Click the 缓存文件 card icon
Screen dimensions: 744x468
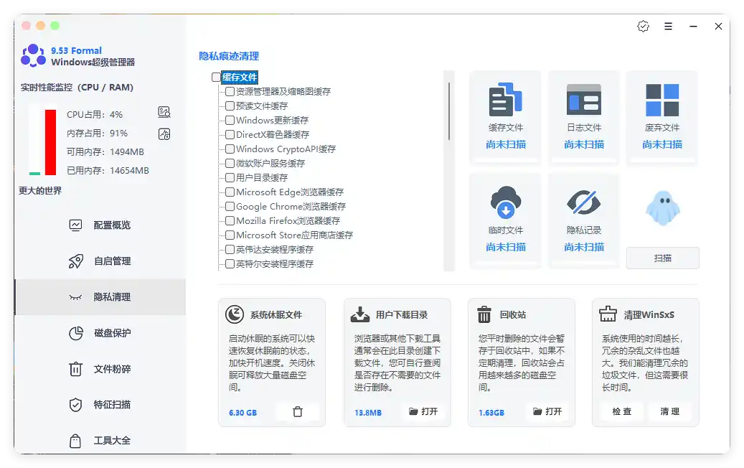[x=505, y=100]
